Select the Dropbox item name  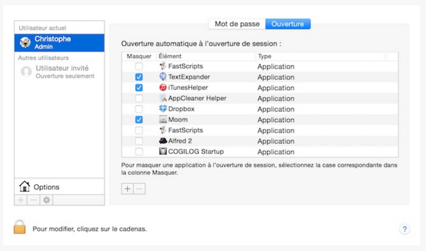click(x=181, y=109)
